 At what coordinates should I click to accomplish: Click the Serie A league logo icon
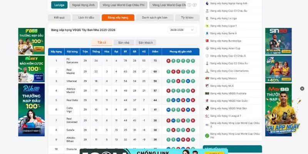[207, 33]
